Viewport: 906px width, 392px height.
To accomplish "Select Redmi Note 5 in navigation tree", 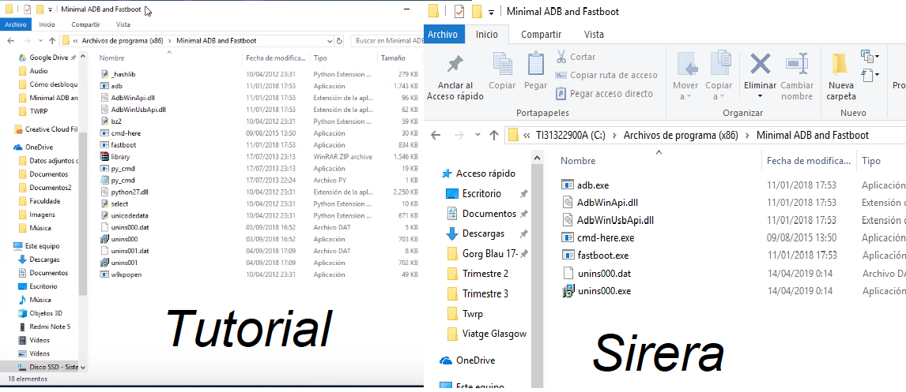I will 50,327.
